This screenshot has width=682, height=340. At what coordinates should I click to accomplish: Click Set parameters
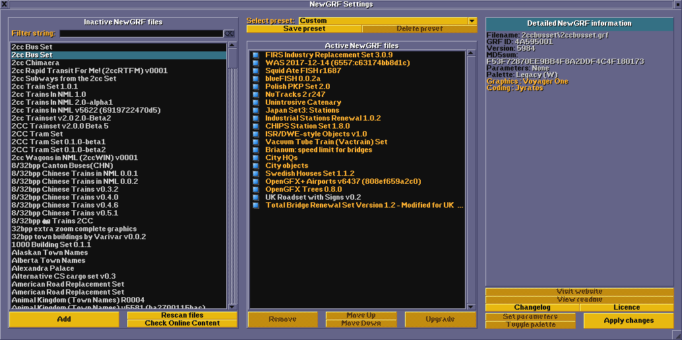pos(530,316)
